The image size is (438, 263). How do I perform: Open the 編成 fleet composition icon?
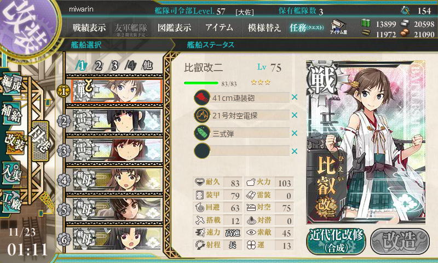(x=11, y=84)
